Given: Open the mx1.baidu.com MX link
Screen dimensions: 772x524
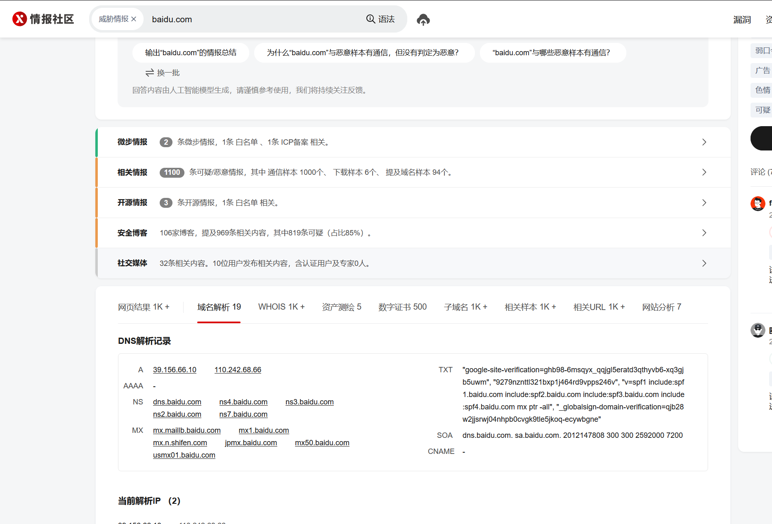Looking at the screenshot, I should click(x=264, y=430).
